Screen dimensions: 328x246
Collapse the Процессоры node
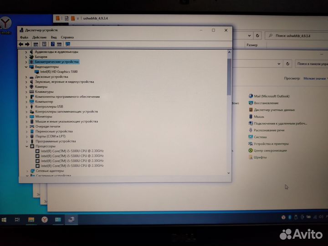pyautogui.click(x=26, y=146)
